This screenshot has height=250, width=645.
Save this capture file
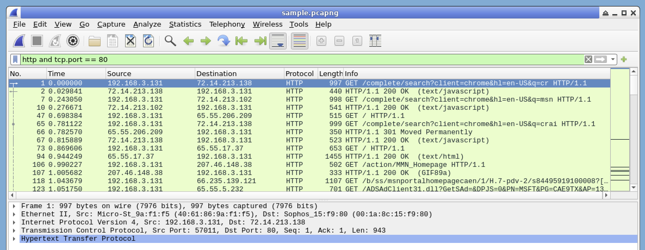113,41
